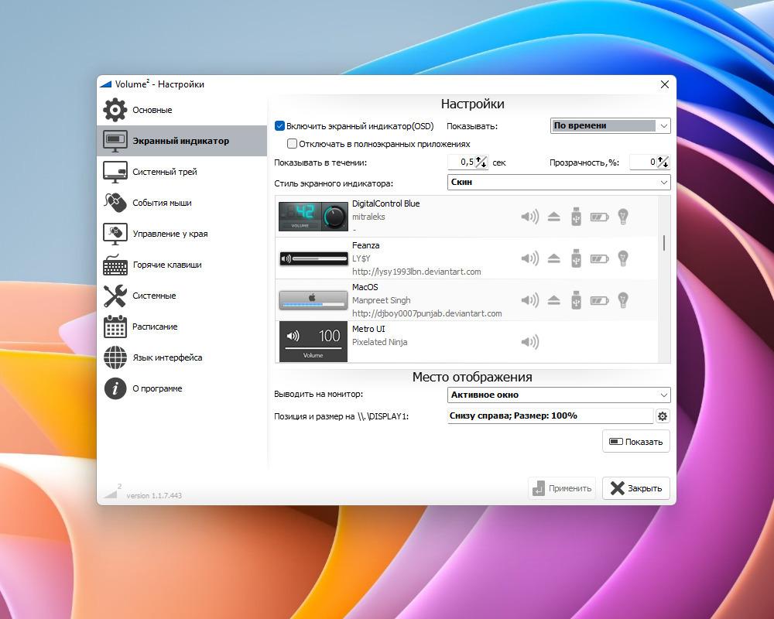The width and height of the screenshot is (774, 619).
Task: Select the Экранный индикатор section
Action: pyautogui.click(x=182, y=141)
